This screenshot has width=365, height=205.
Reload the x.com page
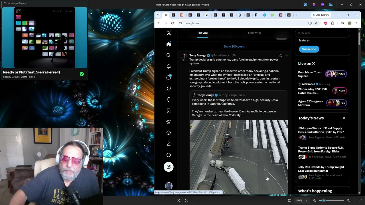coord(172,23)
